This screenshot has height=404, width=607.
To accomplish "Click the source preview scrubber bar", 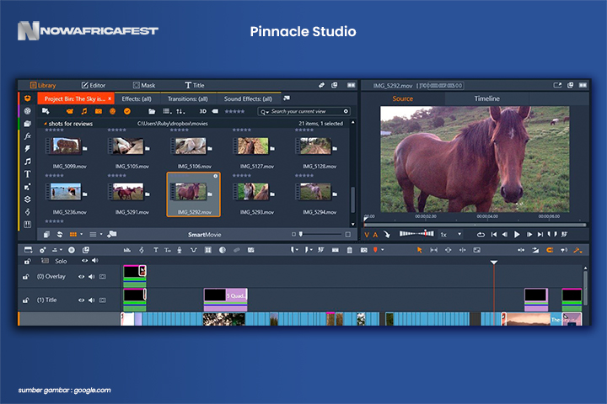I will click(x=475, y=224).
